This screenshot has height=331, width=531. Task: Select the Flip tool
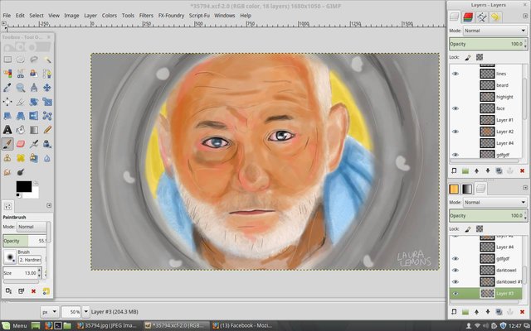34,116
